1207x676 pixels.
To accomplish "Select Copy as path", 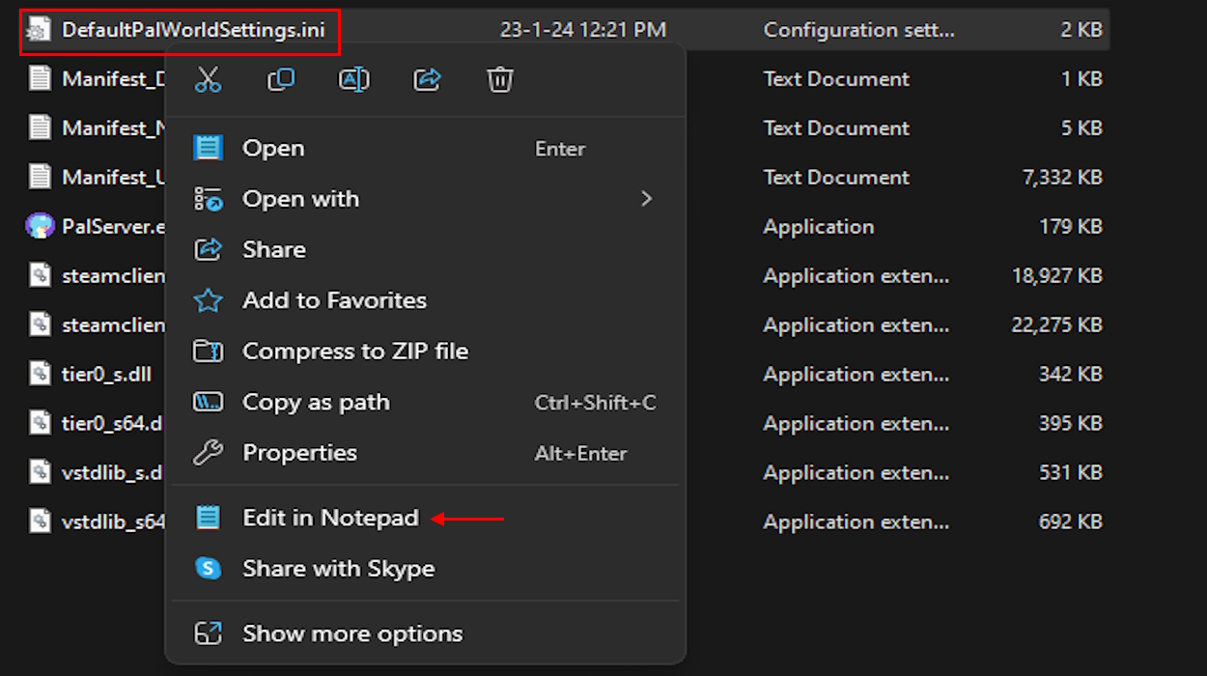I will pyautogui.click(x=316, y=403).
